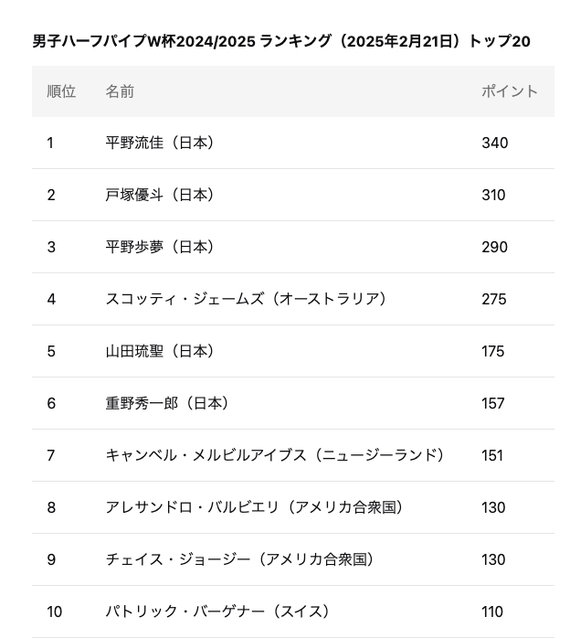Screen dimensions: 570x638
Task: Click the name 平野流佳（日本）
Action: [x=163, y=143]
